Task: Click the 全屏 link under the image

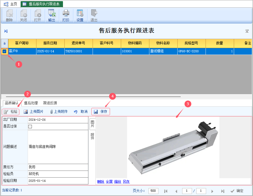Action: click(109, 182)
